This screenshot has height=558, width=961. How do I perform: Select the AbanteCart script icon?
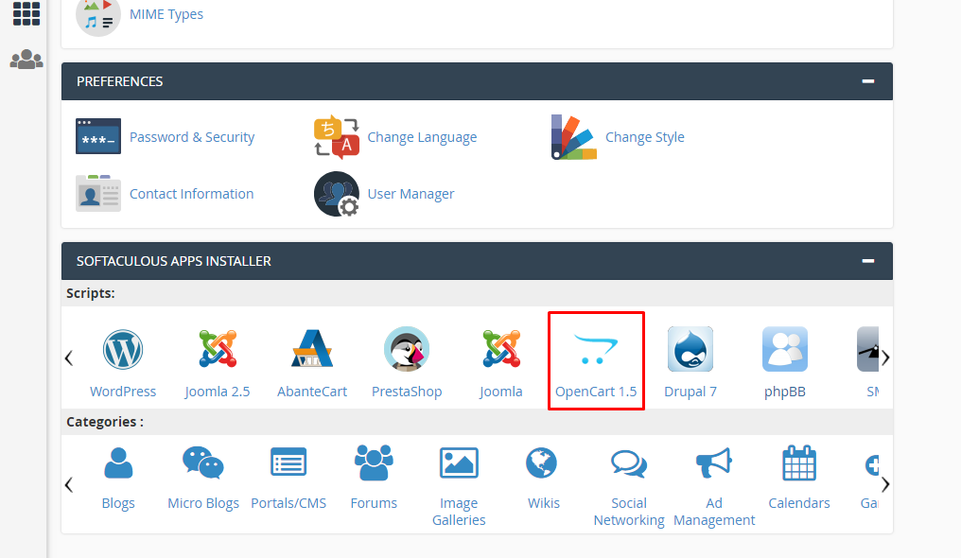(x=312, y=349)
